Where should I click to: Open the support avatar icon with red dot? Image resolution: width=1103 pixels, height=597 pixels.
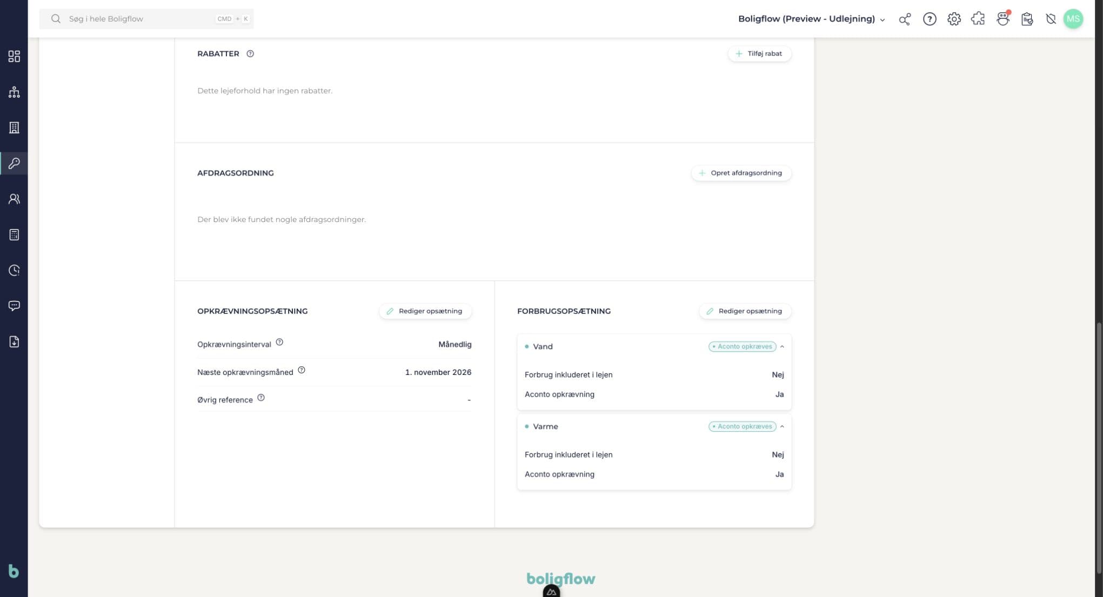[1003, 19]
